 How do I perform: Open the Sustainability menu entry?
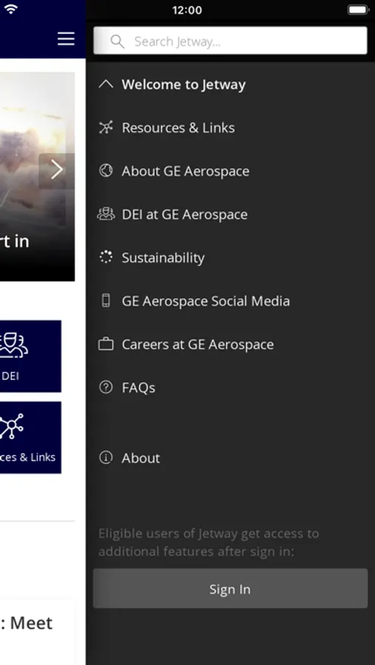click(163, 258)
